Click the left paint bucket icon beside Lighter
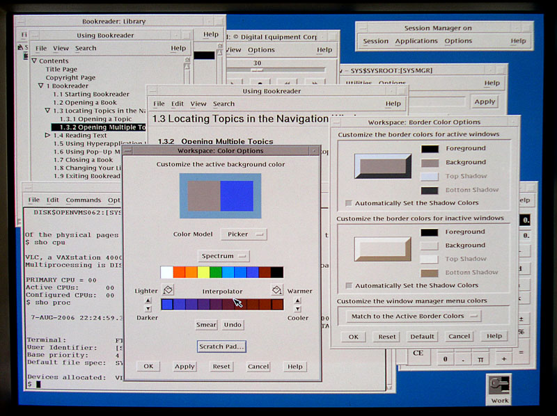Screen dimensions: 557x416 (168, 290)
